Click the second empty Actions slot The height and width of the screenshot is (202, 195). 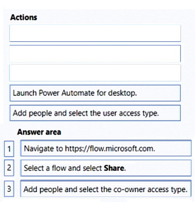click(x=95, y=53)
